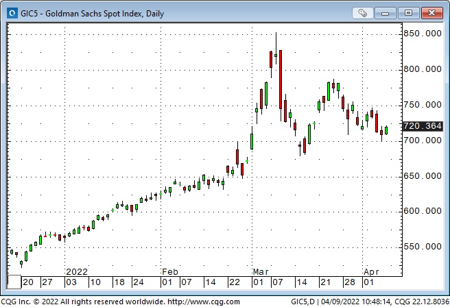Click the 600.000 price axis label
The image size is (450, 307).
423,211
